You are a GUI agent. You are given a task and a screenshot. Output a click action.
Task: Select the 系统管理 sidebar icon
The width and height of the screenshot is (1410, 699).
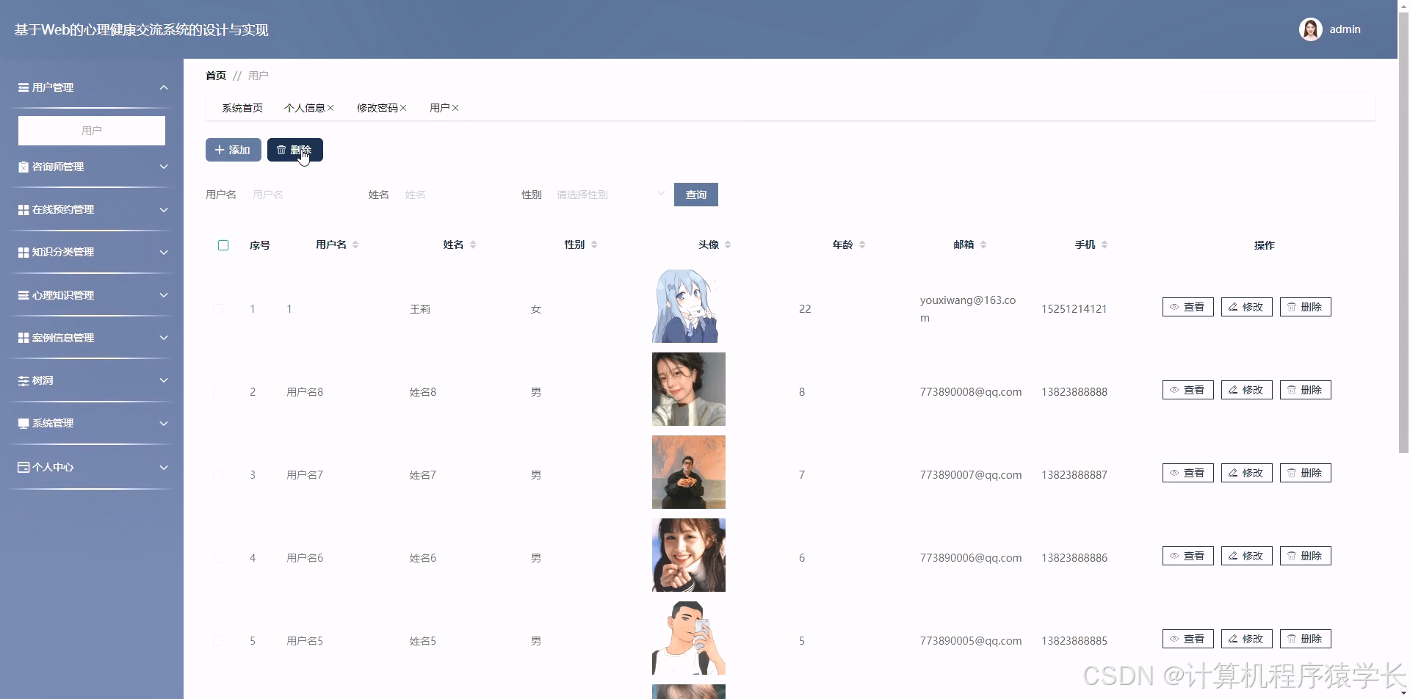pyautogui.click(x=23, y=423)
